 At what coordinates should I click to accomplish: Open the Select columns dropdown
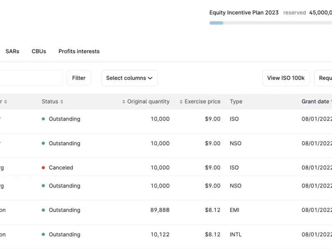(129, 78)
